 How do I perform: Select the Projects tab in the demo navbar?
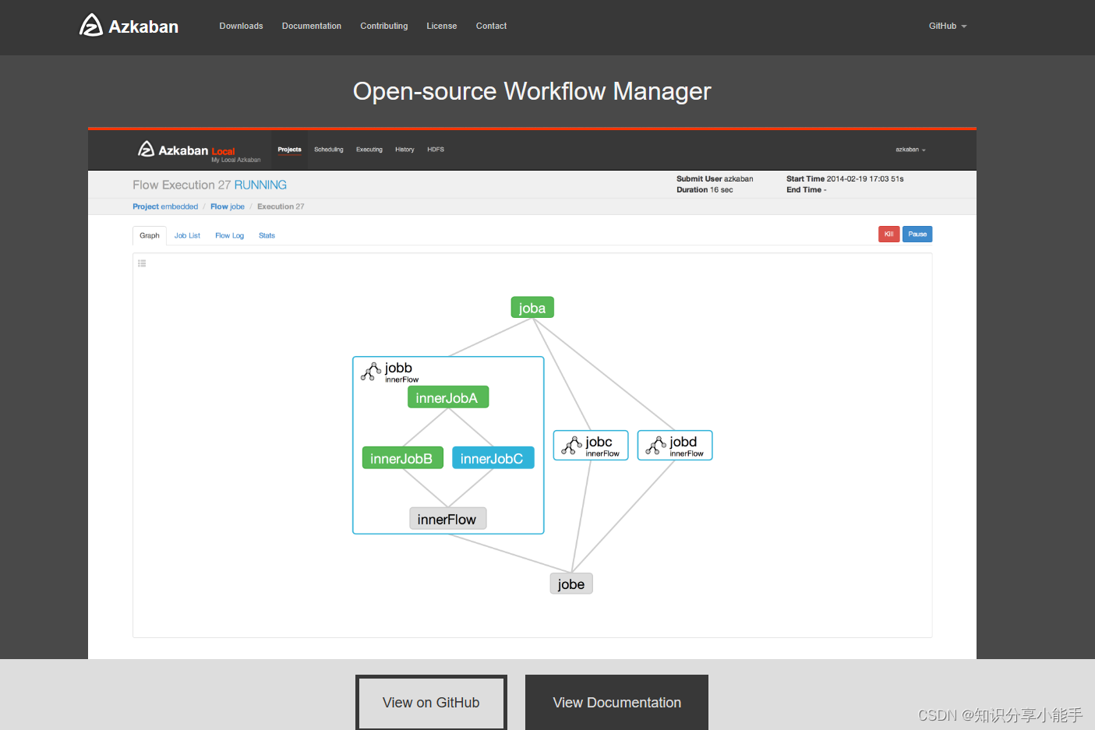[x=289, y=150]
